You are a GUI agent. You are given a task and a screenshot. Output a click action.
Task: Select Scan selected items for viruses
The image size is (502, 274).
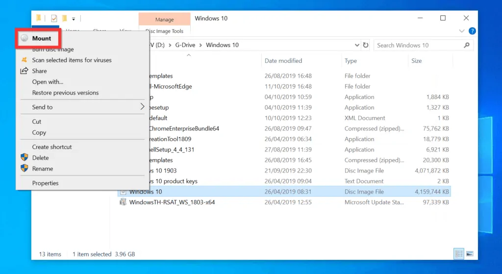(72, 60)
